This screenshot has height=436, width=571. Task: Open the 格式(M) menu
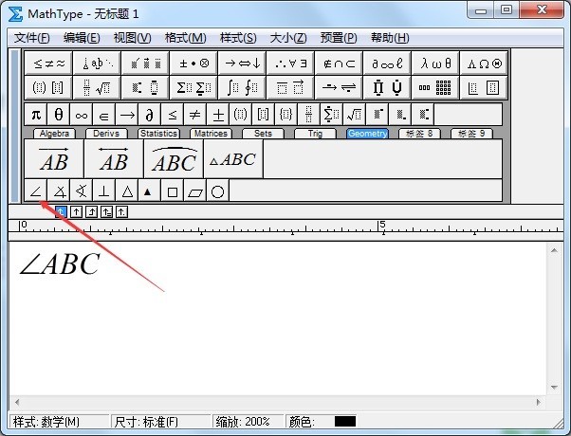click(185, 38)
